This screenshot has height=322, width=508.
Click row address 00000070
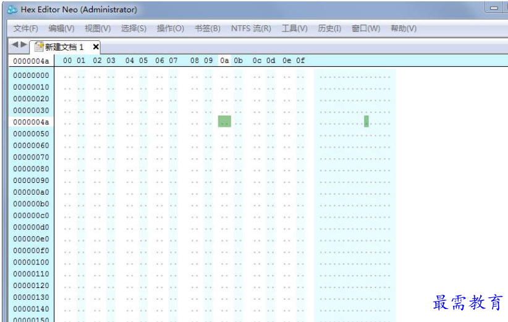(31, 157)
